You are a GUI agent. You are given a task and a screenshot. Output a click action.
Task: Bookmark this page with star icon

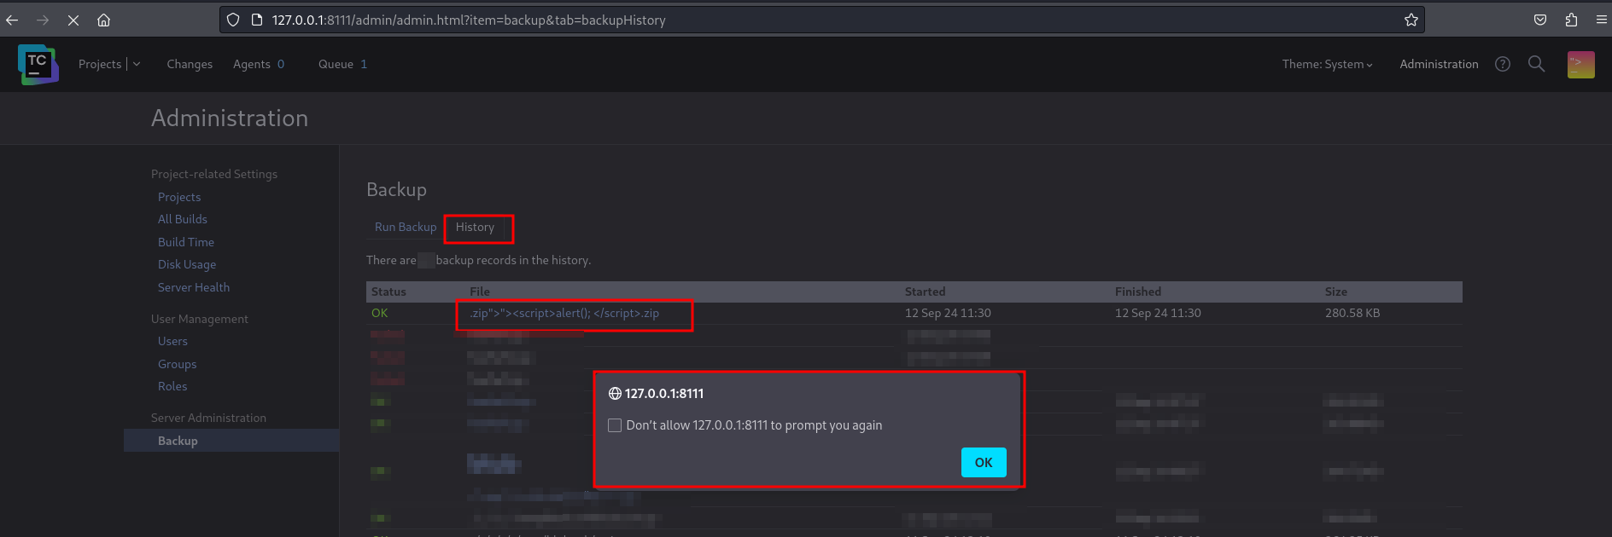(x=1411, y=20)
